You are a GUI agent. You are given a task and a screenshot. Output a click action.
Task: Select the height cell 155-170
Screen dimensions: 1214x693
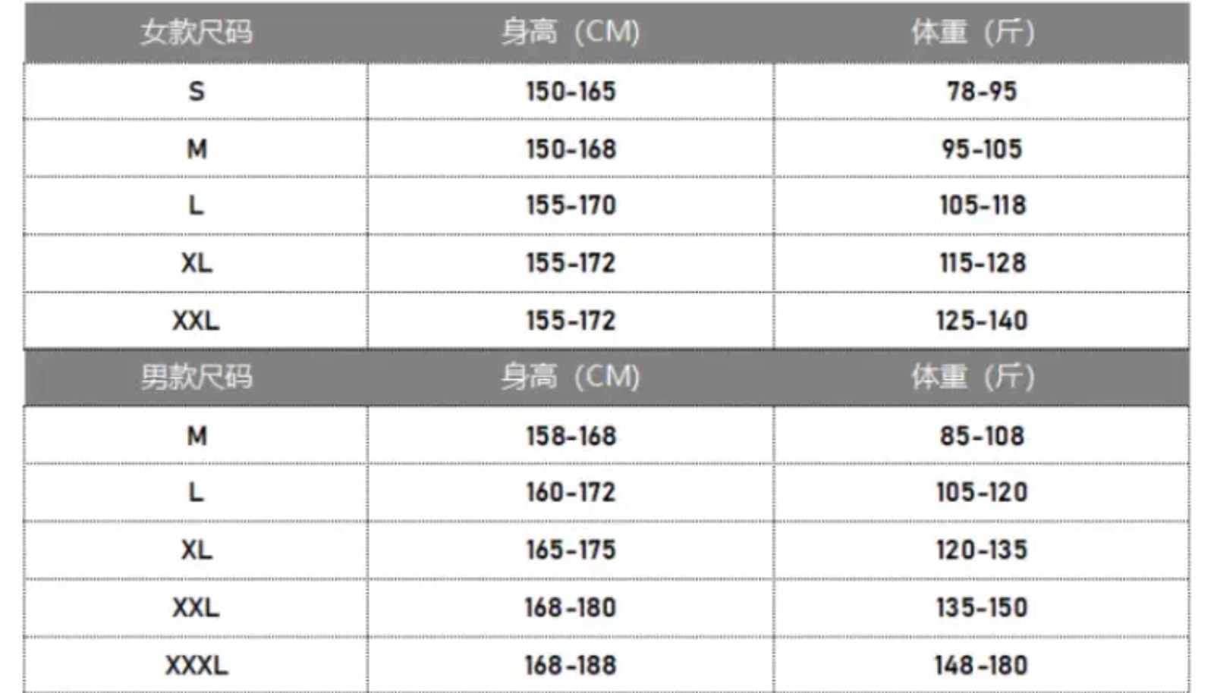coord(571,205)
